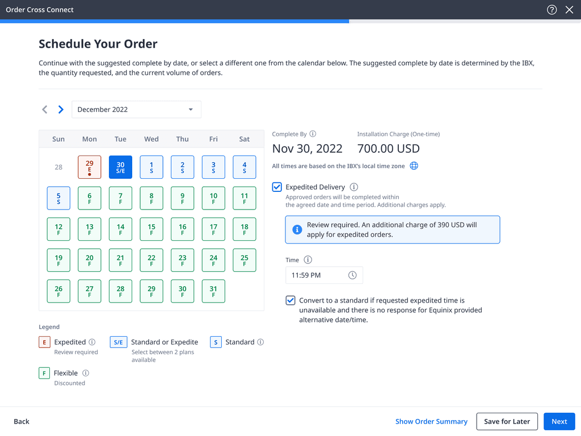Toggle the Convert to a standard checkbox

290,300
